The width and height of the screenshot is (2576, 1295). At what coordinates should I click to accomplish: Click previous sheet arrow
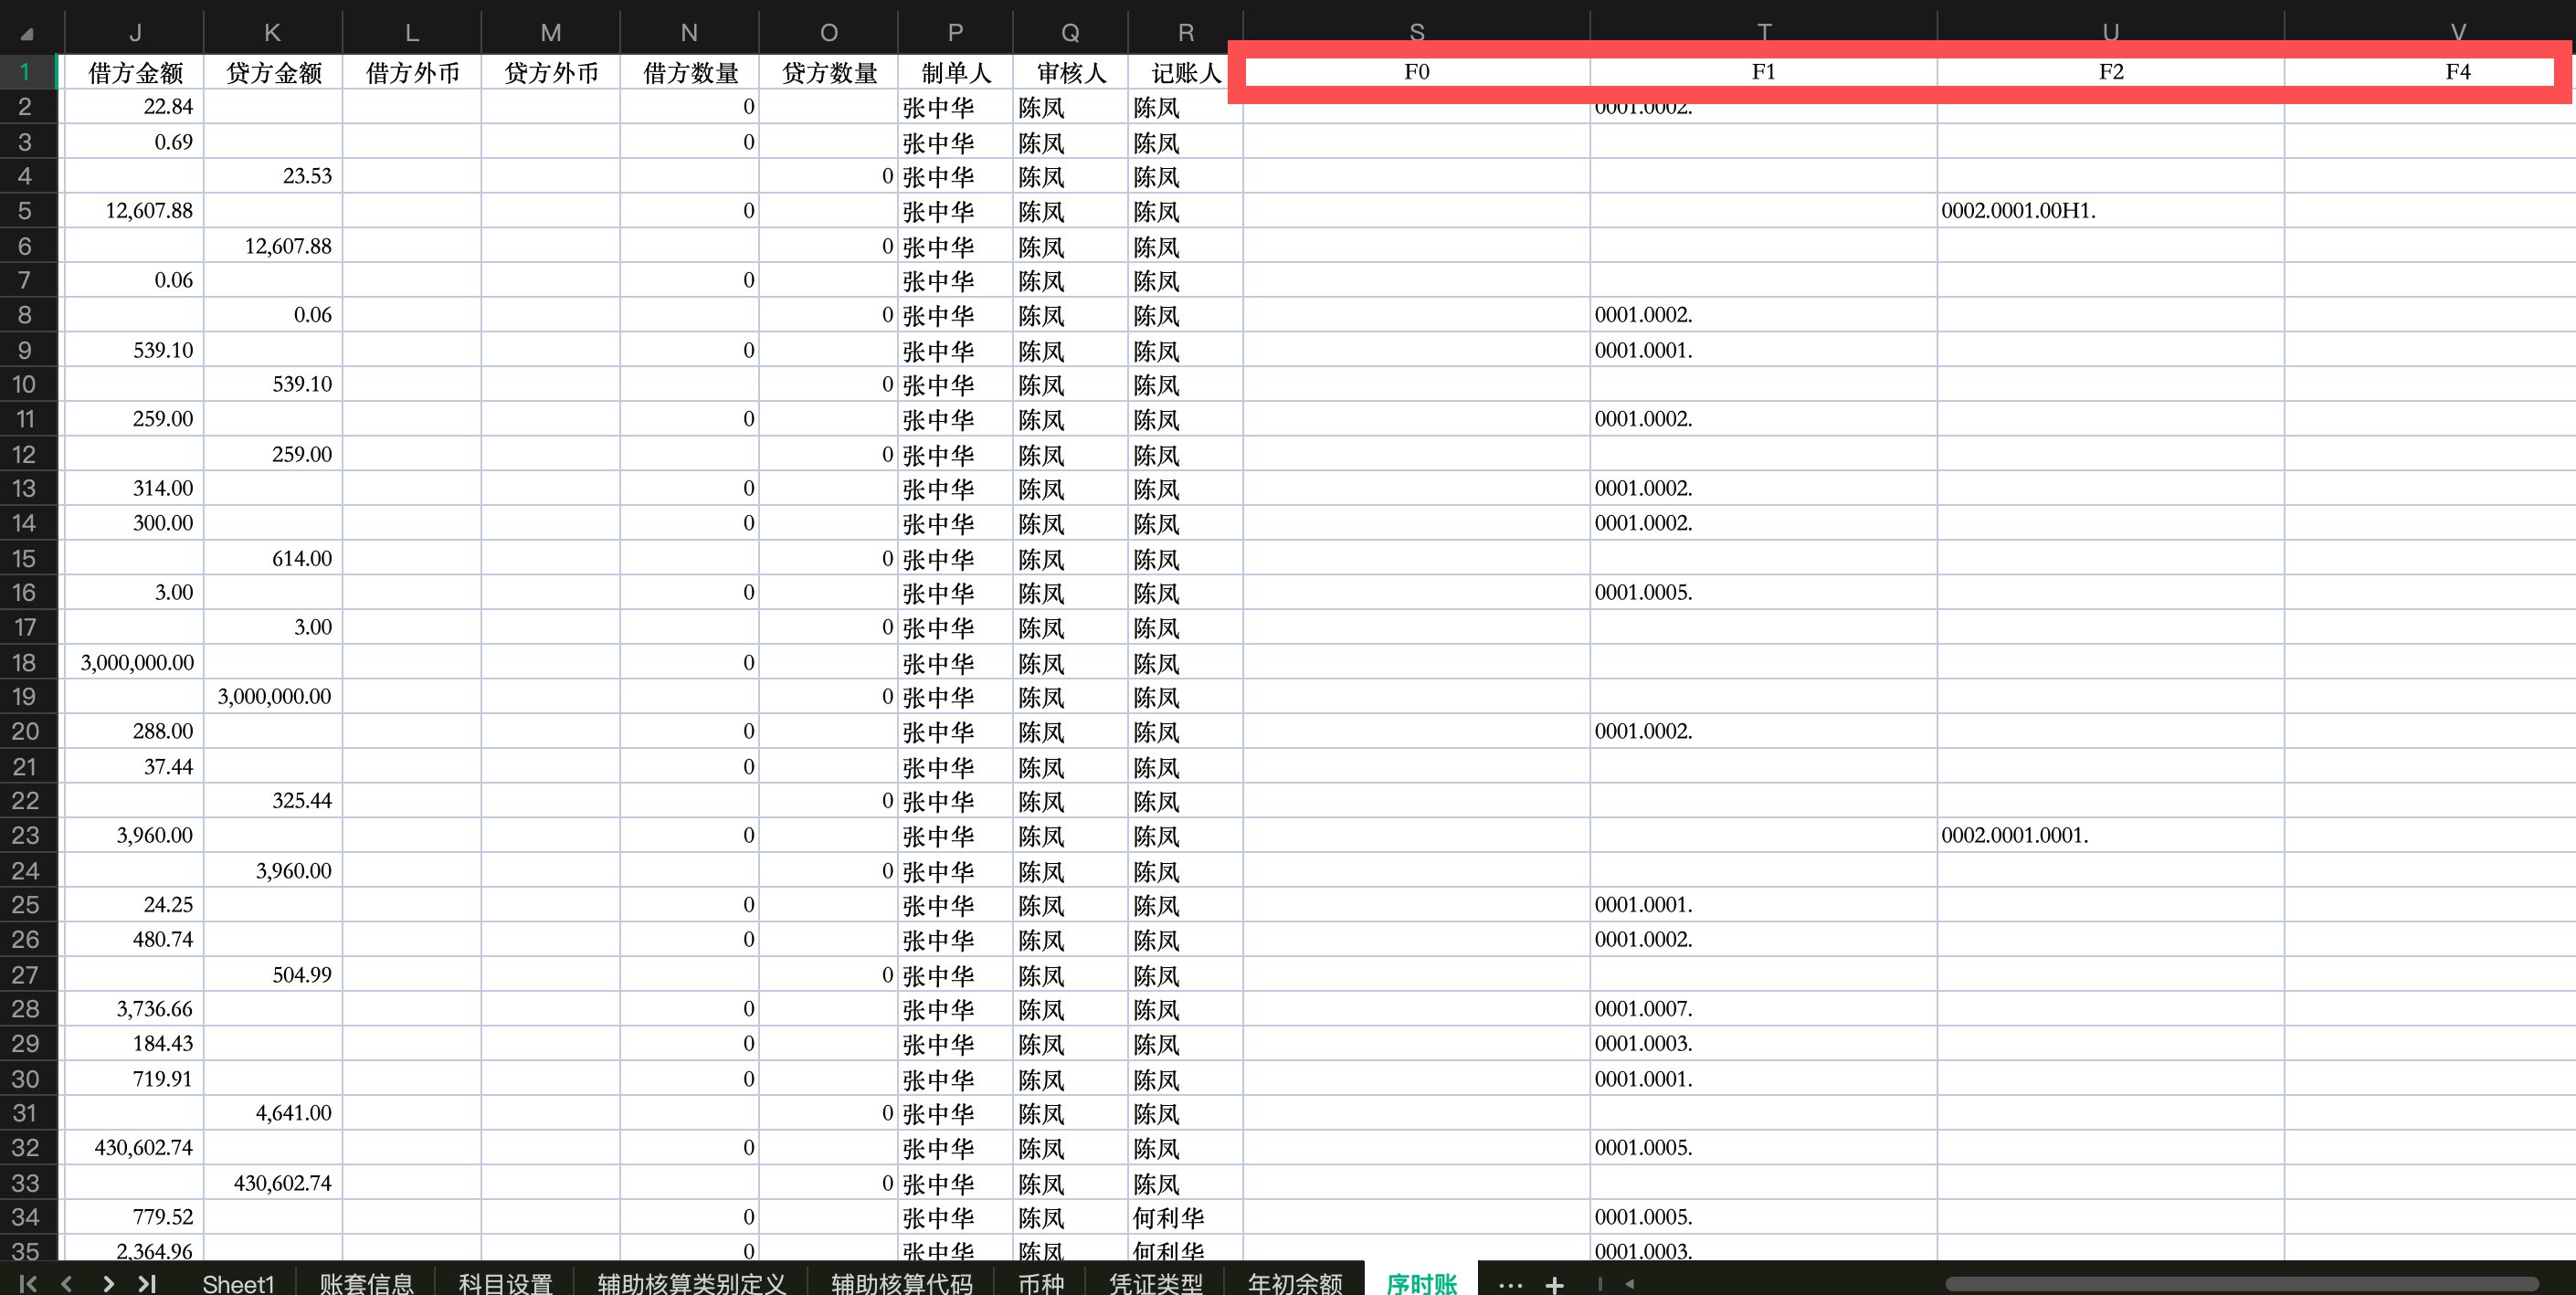point(67,1283)
